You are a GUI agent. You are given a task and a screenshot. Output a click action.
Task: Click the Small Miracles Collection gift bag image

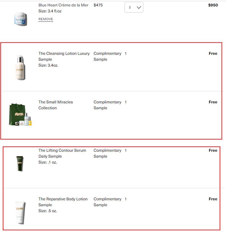pyautogui.click(x=20, y=114)
